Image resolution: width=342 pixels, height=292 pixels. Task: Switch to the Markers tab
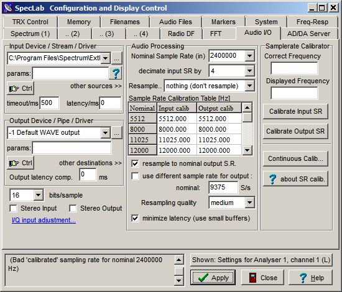223,22
